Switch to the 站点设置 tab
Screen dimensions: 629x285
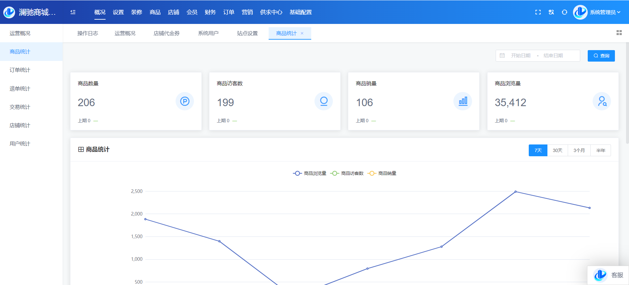(247, 33)
